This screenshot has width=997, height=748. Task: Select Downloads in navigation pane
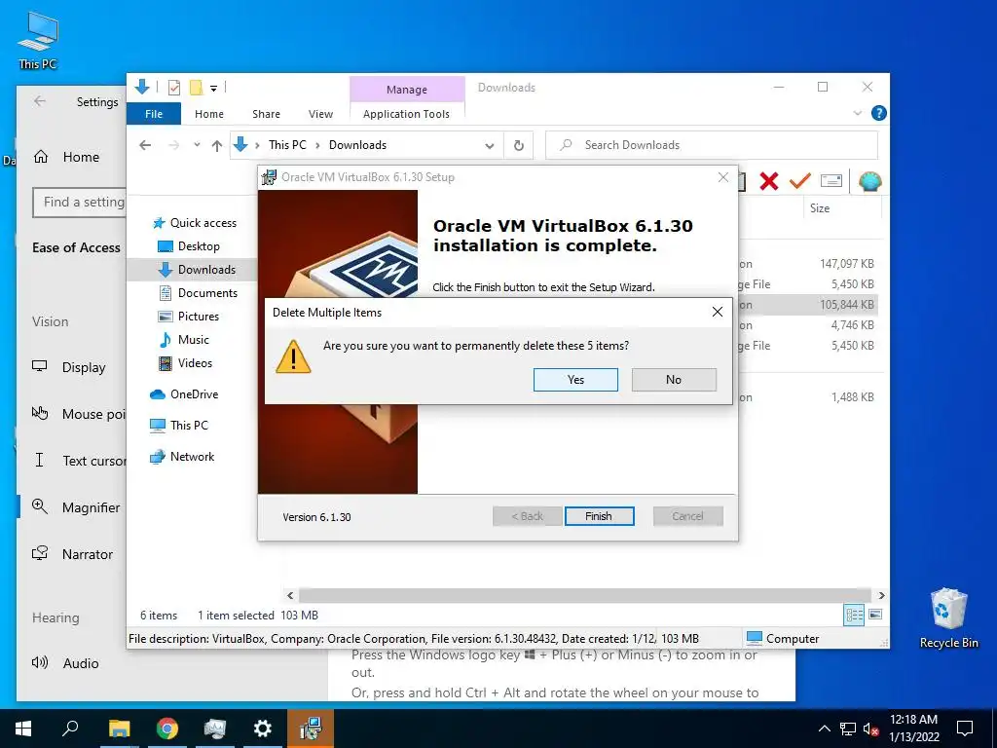[x=197, y=270]
